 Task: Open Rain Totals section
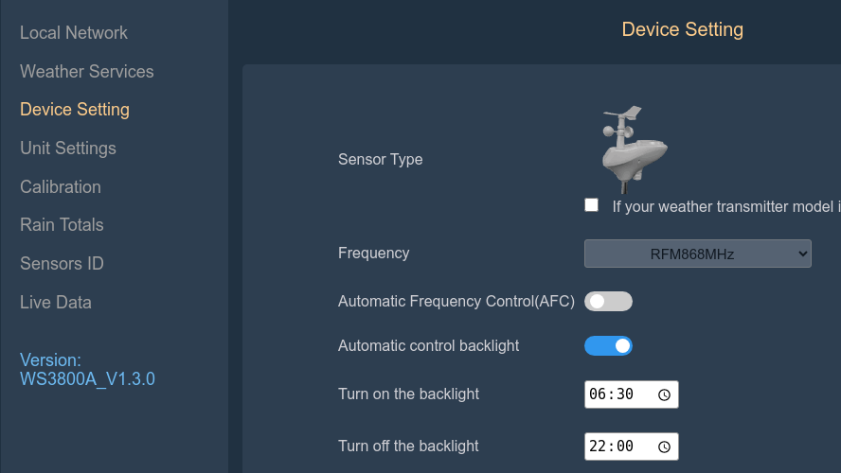point(62,225)
